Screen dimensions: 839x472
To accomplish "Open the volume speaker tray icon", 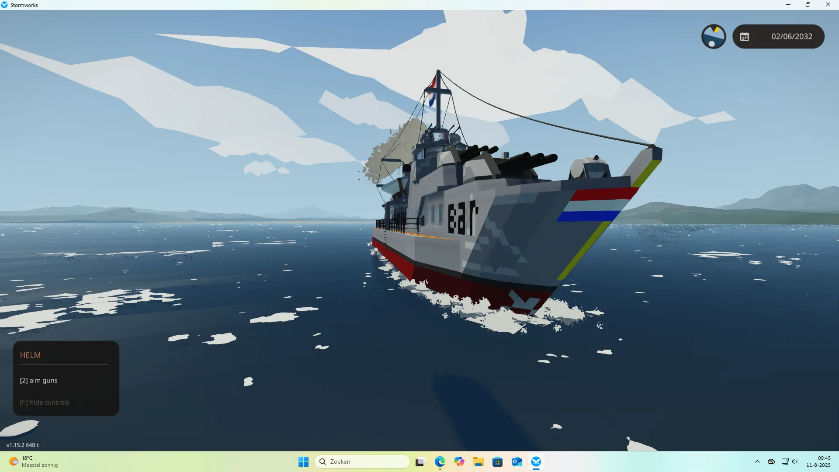I will click(795, 462).
